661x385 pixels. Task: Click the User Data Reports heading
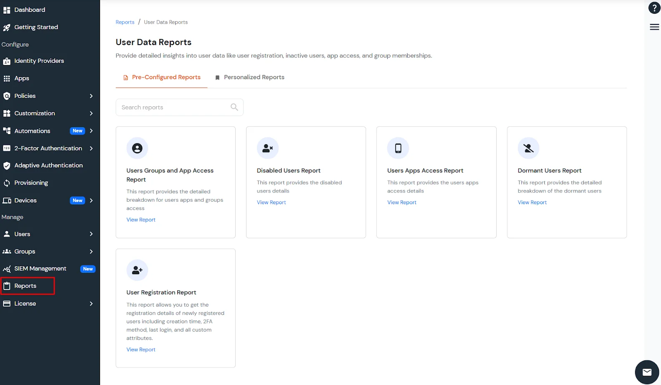[x=153, y=42]
